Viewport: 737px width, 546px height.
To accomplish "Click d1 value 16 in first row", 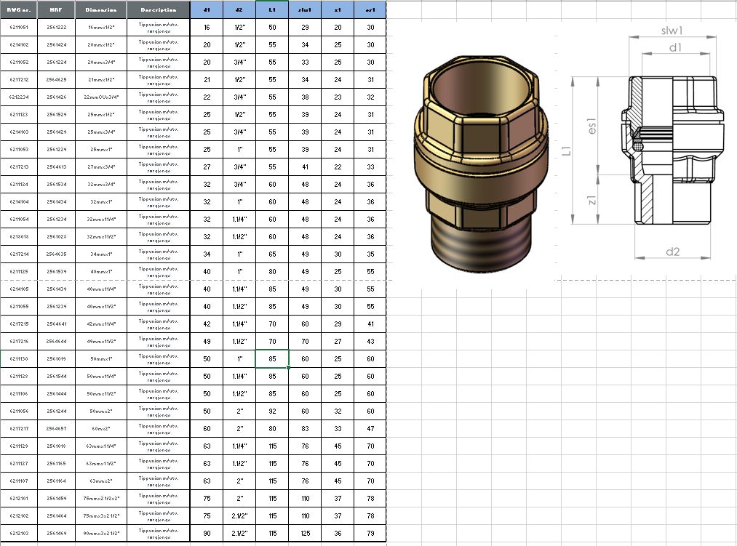I will click(207, 27).
